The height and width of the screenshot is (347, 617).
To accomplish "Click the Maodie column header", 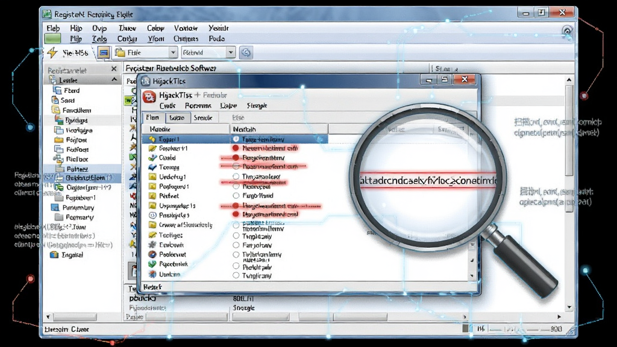I will pyautogui.click(x=186, y=129).
